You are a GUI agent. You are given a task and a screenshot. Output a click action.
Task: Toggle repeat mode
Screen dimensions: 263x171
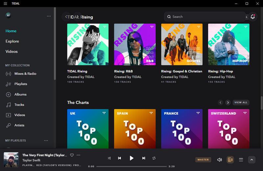[154, 158]
